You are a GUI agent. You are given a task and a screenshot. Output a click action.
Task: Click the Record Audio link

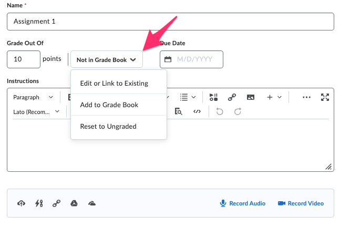242,203
